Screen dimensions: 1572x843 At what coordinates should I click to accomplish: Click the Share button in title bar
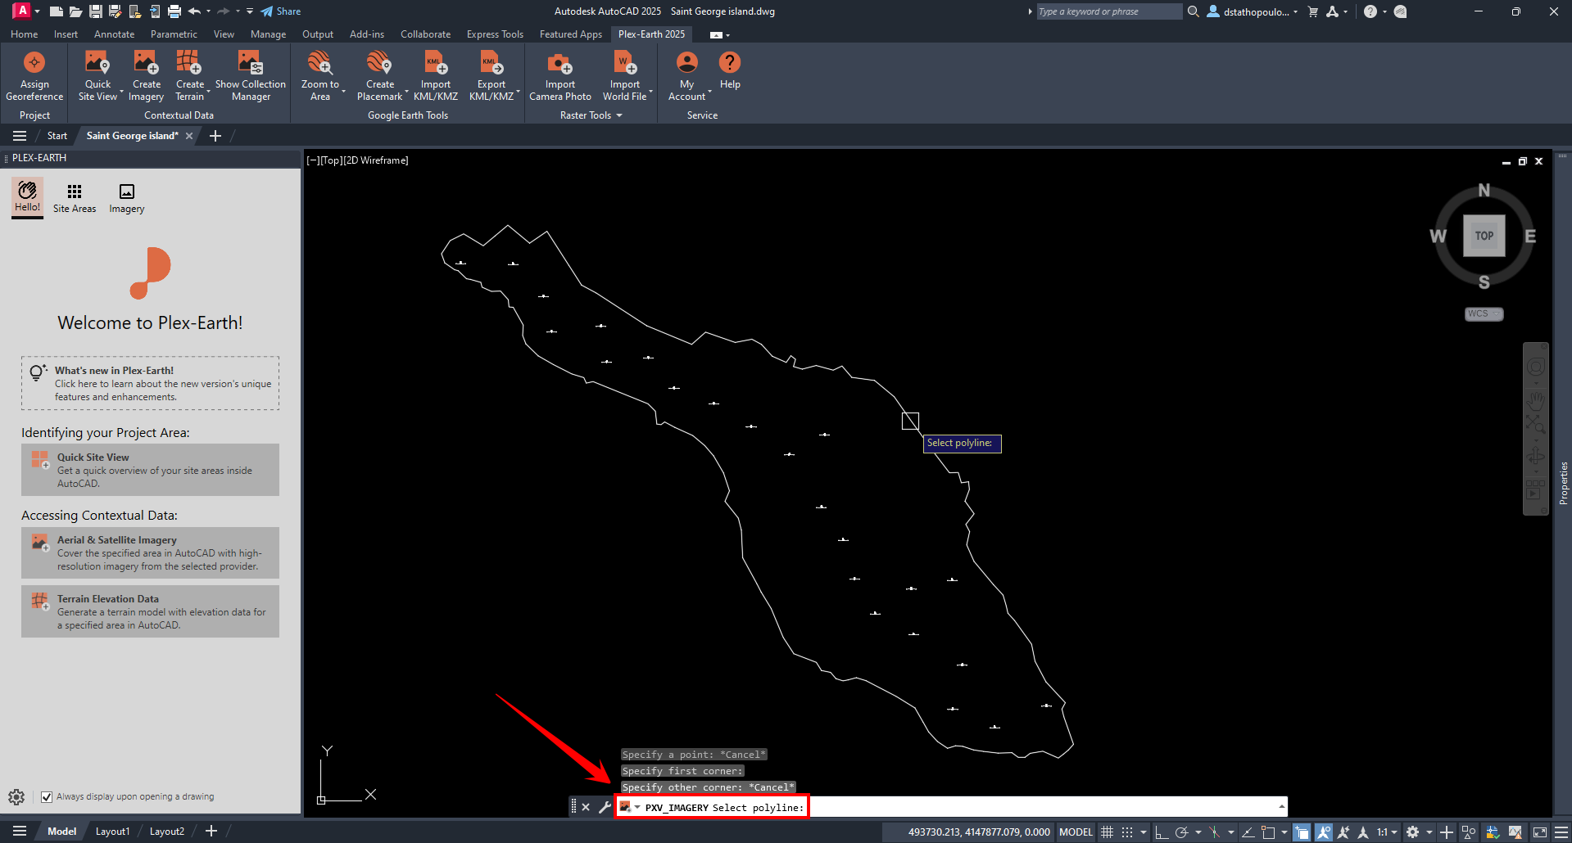click(281, 11)
